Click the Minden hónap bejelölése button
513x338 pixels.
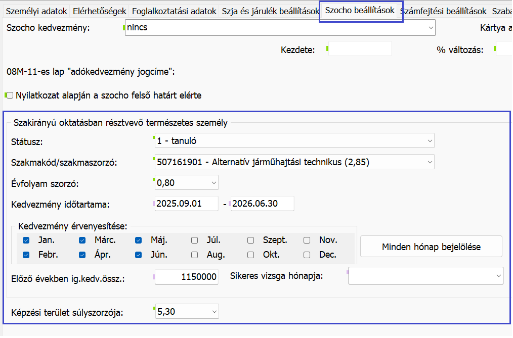pos(431,247)
